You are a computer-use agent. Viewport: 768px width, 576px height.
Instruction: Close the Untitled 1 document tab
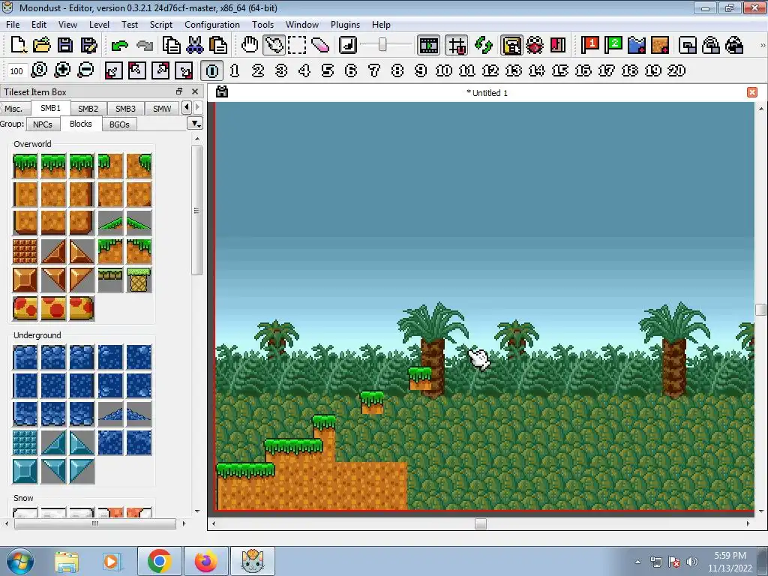(x=752, y=92)
